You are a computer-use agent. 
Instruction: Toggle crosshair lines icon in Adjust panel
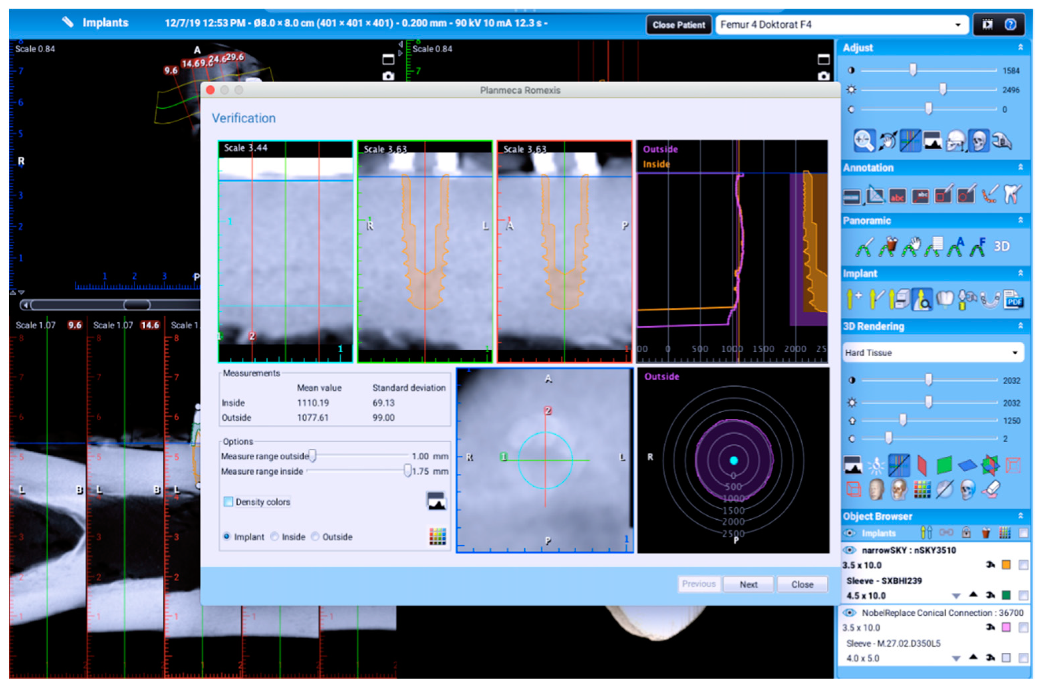point(910,141)
